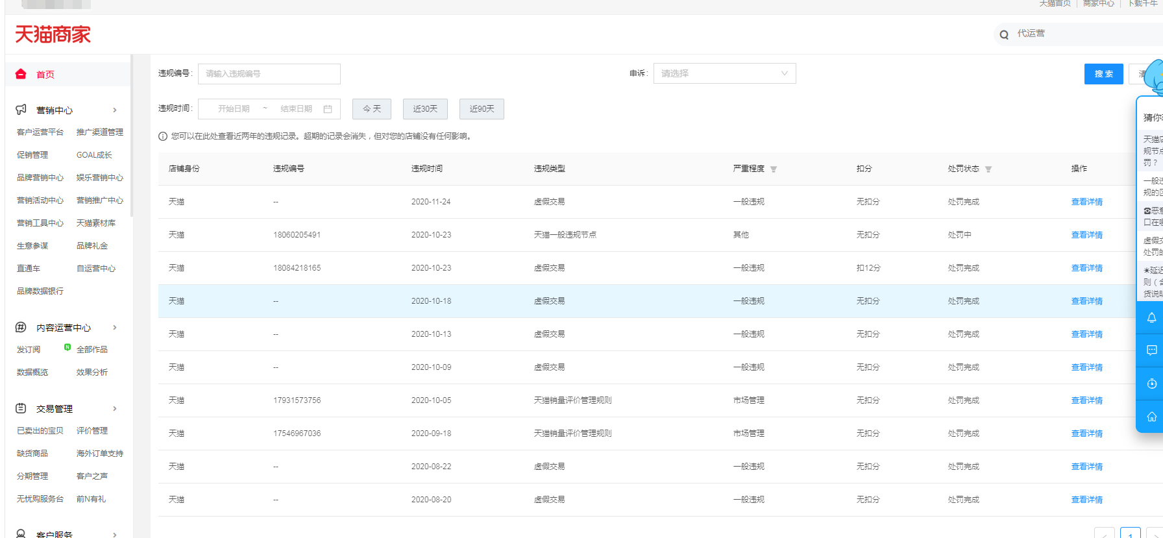Expand the 客户服务 section chevron
Image resolution: width=1163 pixels, height=538 pixels.
coord(115,535)
